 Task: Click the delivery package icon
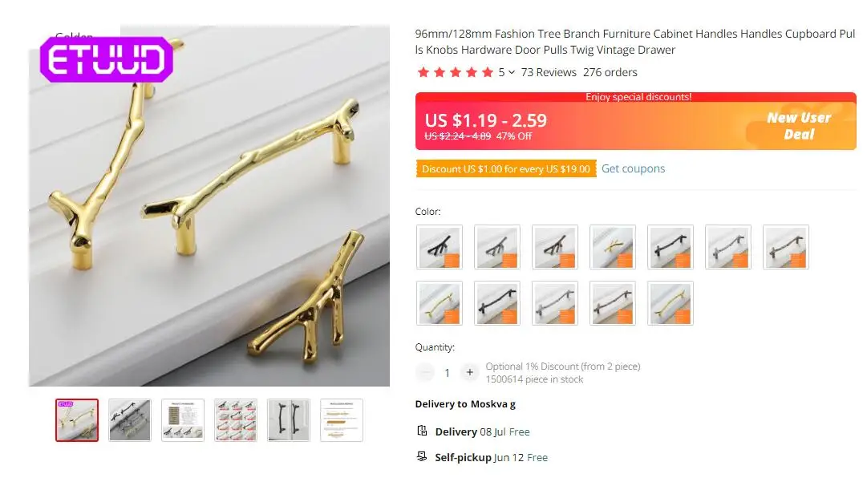[x=422, y=431]
